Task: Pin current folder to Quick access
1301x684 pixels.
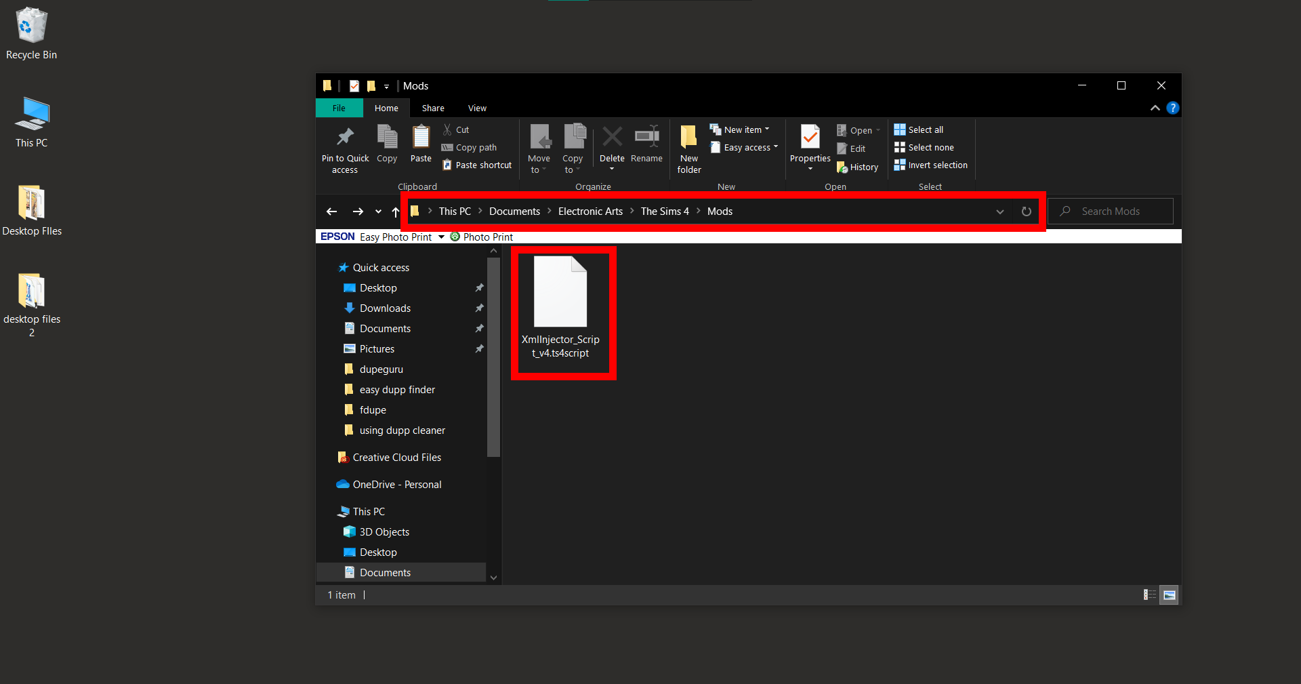Action: tap(345, 148)
